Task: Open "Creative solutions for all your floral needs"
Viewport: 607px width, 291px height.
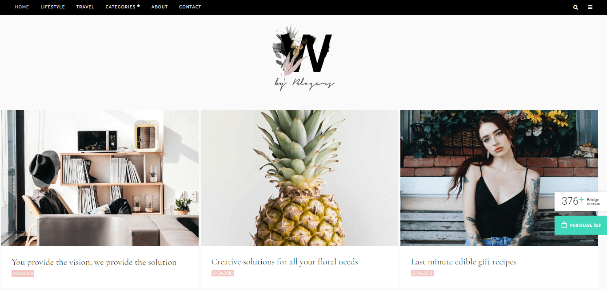Action: pos(284,262)
